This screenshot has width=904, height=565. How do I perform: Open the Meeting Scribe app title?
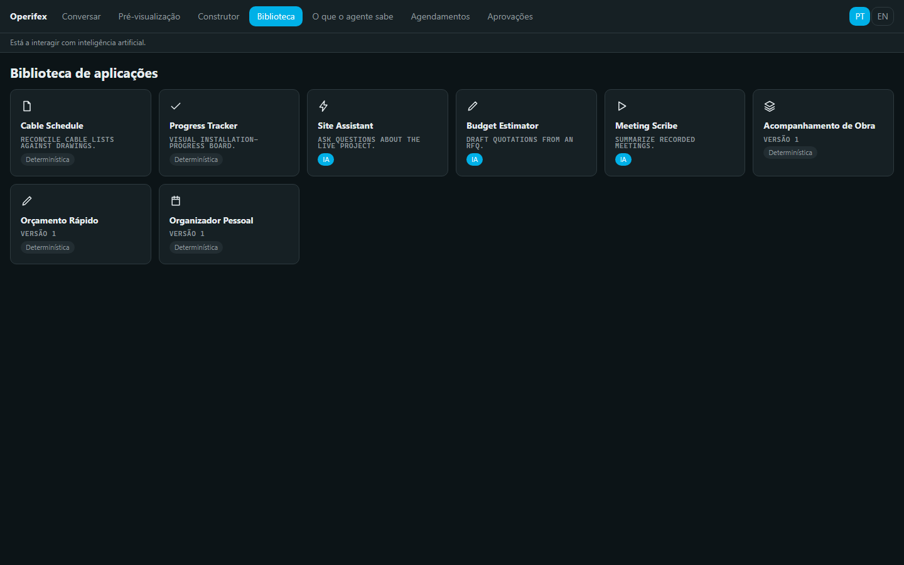point(646,126)
